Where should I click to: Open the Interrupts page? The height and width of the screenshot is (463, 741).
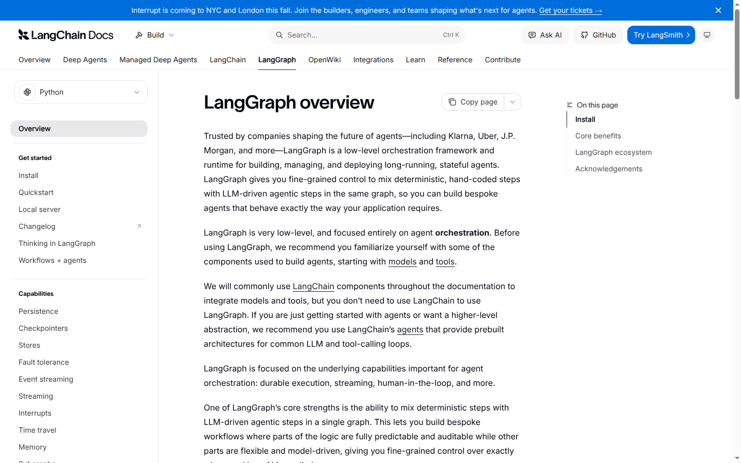pyautogui.click(x=35, y=413)
